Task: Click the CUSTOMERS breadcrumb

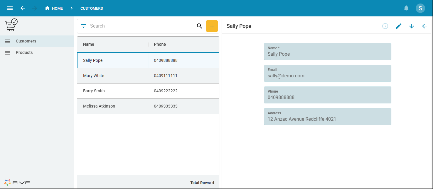Action: (92, 8)
